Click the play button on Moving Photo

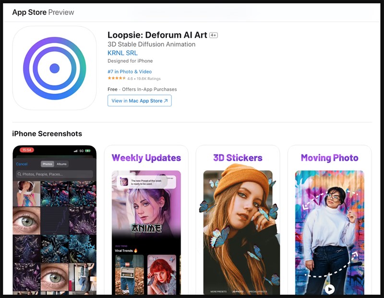click(x=330, y=289)
